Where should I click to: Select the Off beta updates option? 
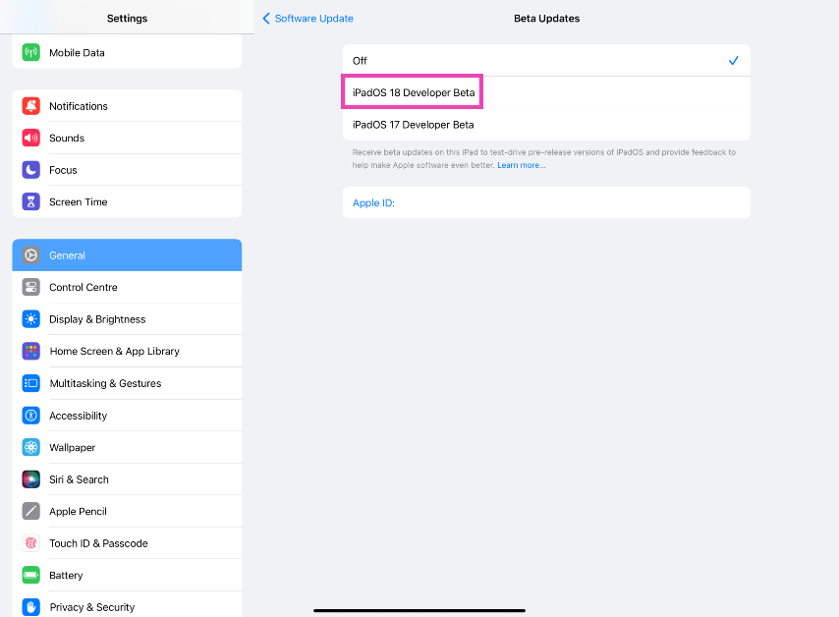tap(546, 61)
